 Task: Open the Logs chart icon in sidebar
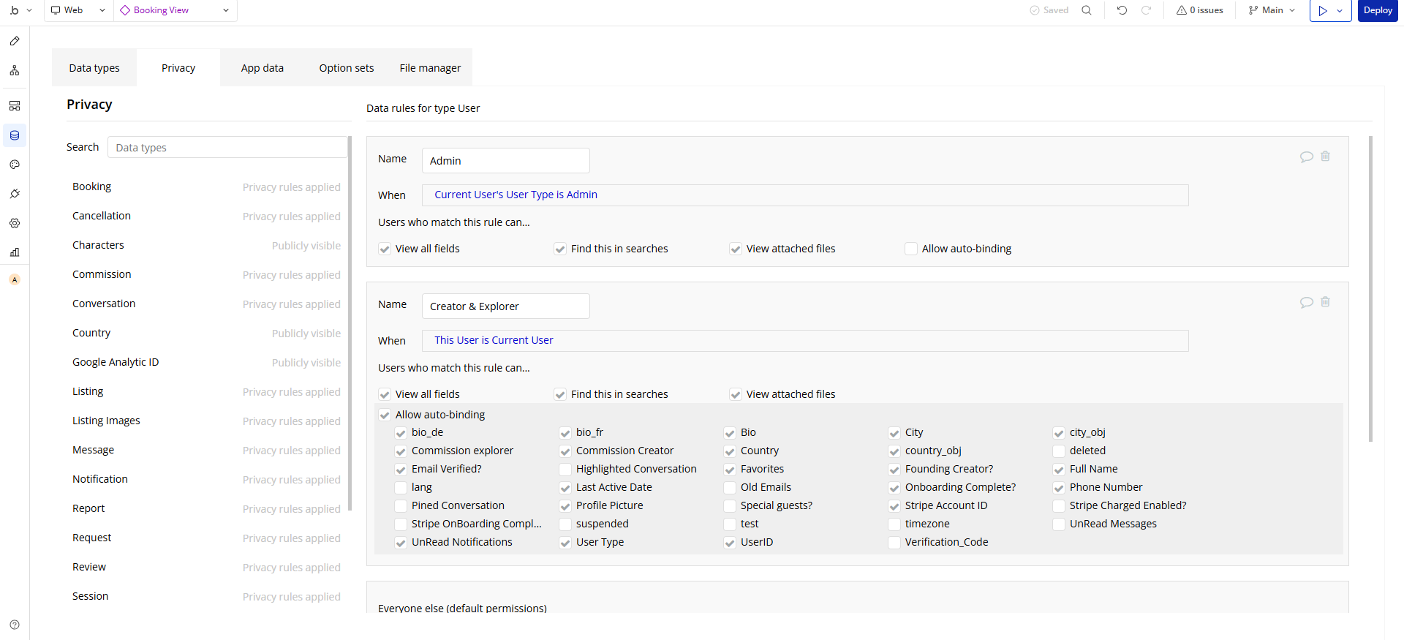(x=15, y=252)
